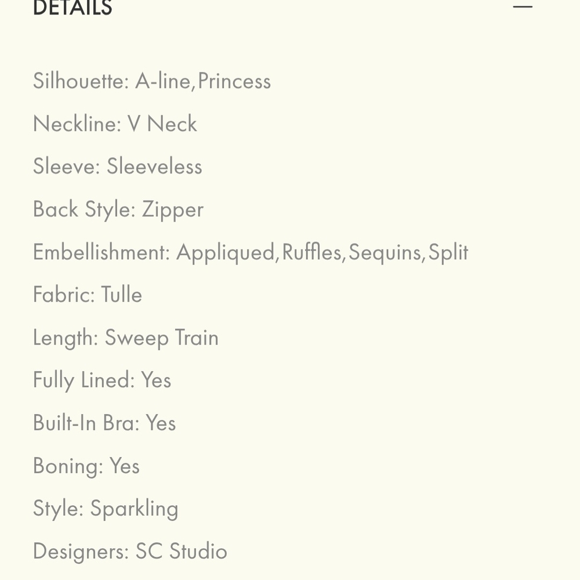Click the 'Embellishment:' label text
Screen dimensions: 580x580
pos(101,252)
